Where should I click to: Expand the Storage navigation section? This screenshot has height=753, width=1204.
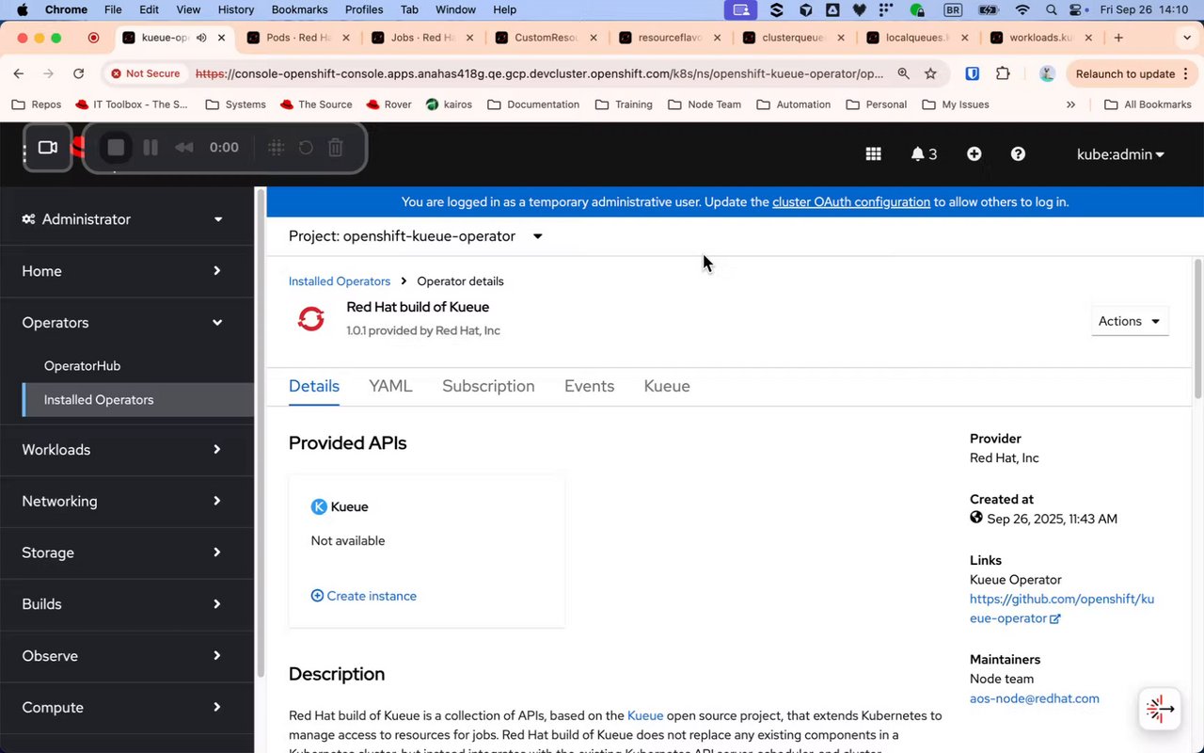click(127, 553)
